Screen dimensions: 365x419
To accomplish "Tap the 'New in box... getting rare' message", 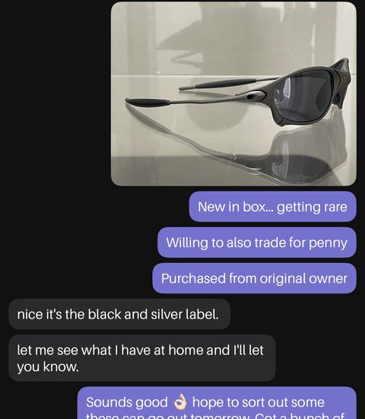I will tap(272, 207).
